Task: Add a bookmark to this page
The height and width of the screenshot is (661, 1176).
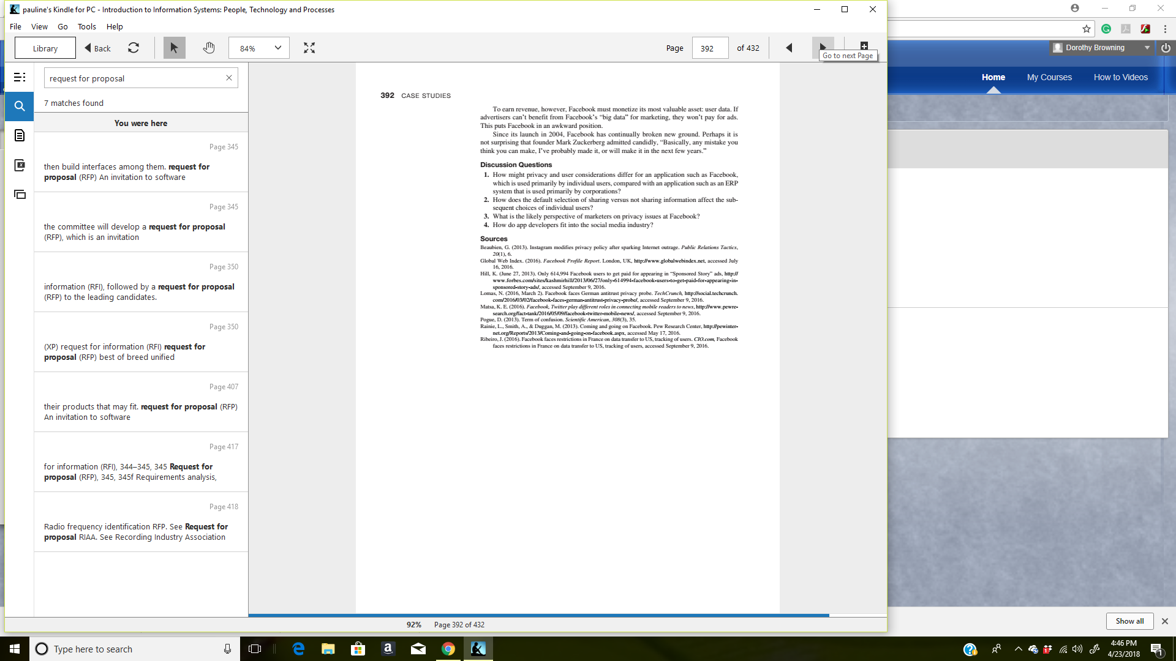Action: tap(864, 46)
